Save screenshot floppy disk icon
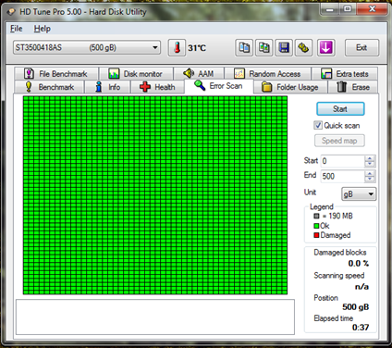This screenshot has width=392, height=348. 284,48
